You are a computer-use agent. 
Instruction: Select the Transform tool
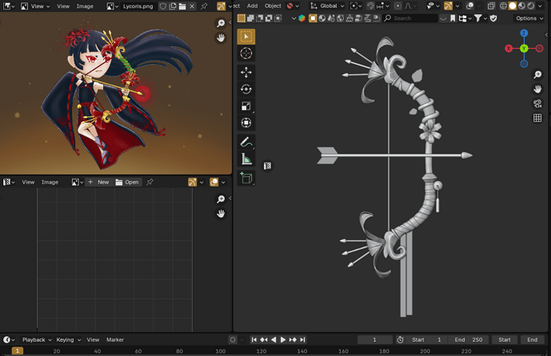[x=246, y=123]
